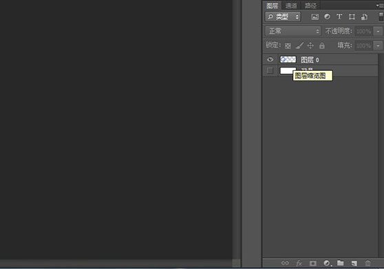This screenshot has height=269, width=384.
Task: Click the 不透明度 opacity value field
Action: click(x=363, y=32)
